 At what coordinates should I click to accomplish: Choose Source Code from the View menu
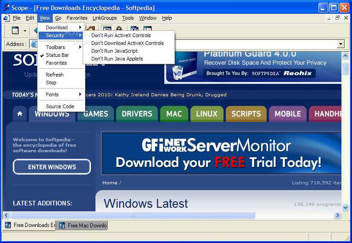click(61, 106)
